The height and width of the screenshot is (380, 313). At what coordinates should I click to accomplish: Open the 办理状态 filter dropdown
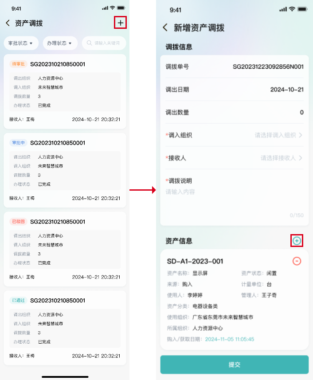pos(60,43)
